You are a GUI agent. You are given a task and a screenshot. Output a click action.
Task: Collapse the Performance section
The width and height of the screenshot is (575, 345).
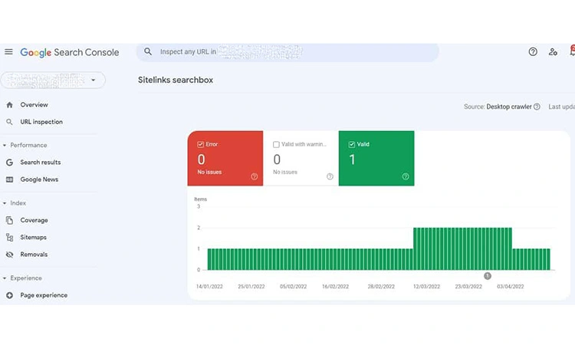(x=5, y=145)
